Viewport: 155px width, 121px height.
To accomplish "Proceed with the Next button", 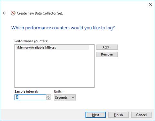I will tap(96, 115).
